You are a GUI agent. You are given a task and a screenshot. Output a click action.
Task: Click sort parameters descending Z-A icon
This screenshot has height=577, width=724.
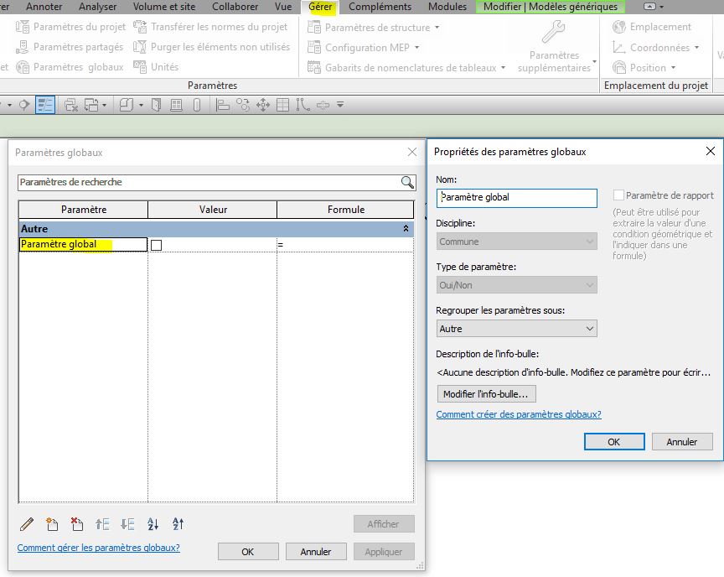pos(178,524)
